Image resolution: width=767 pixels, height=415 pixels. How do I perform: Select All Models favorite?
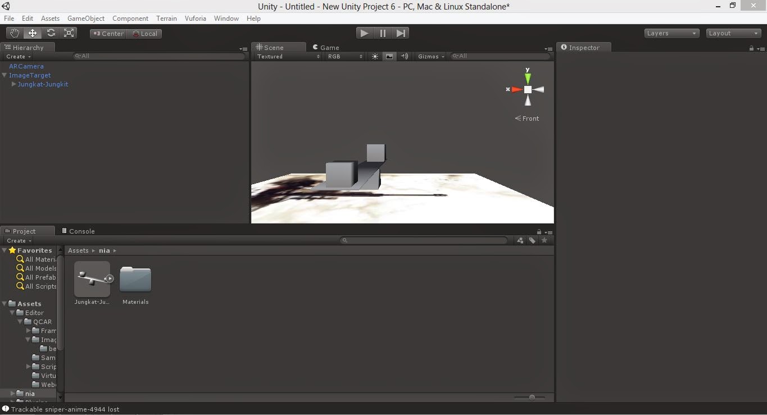37,268
